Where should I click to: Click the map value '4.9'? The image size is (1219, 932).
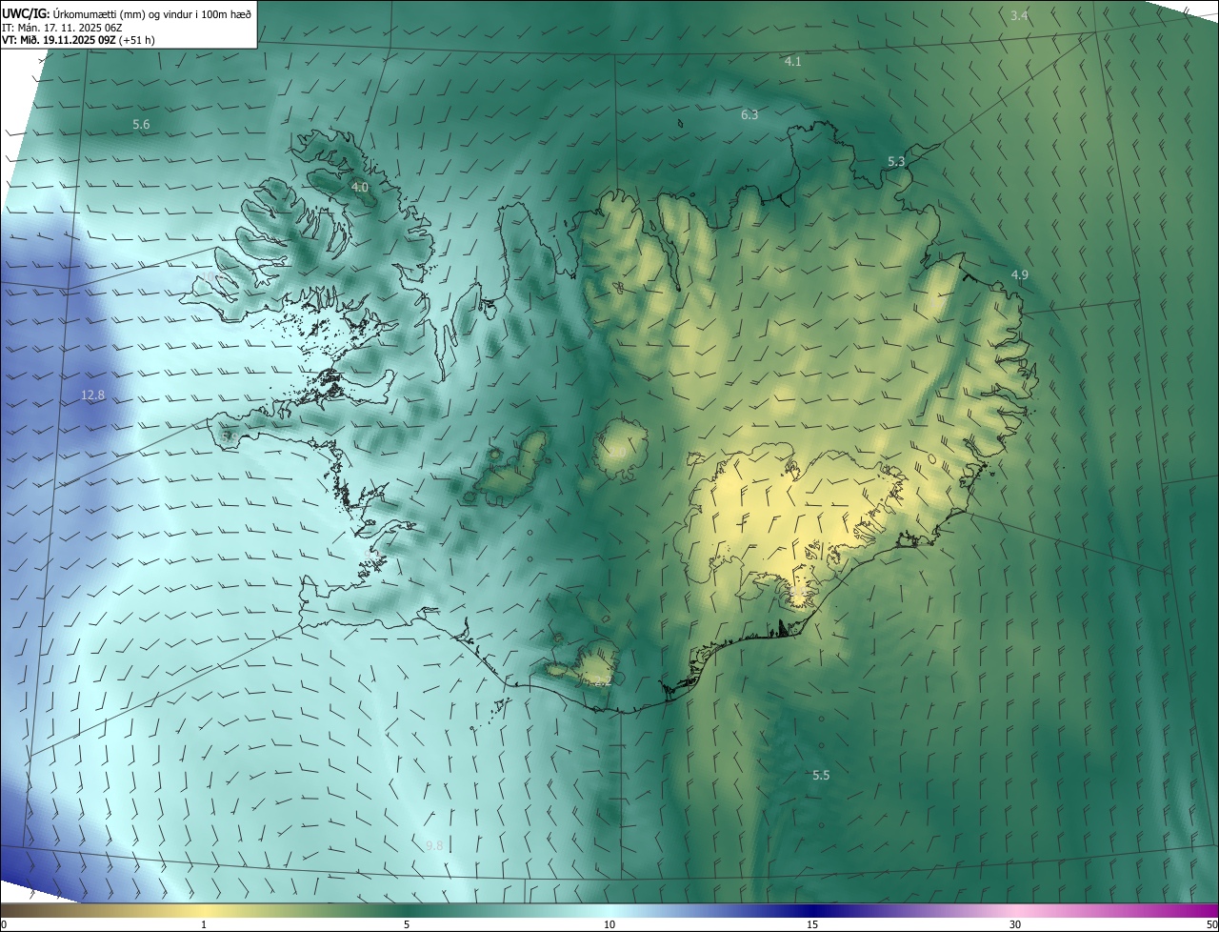pyautogui.click(x=1019, y=274)
